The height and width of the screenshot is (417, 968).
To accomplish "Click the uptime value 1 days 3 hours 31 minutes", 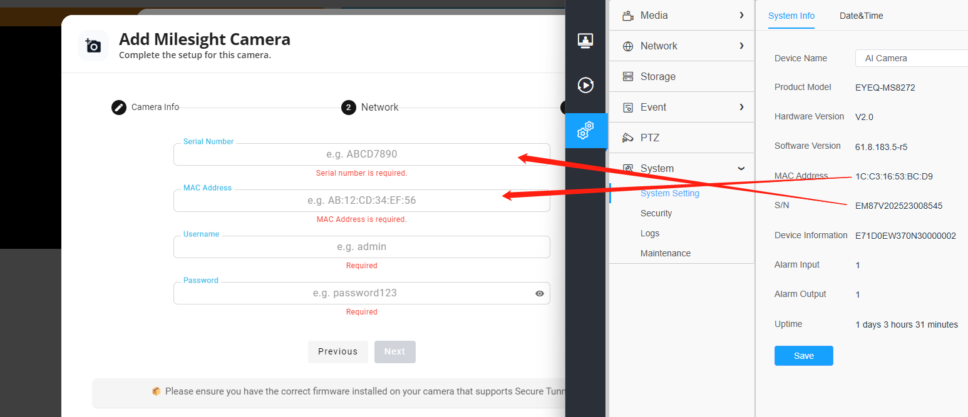I will click(x=907, y=324).
